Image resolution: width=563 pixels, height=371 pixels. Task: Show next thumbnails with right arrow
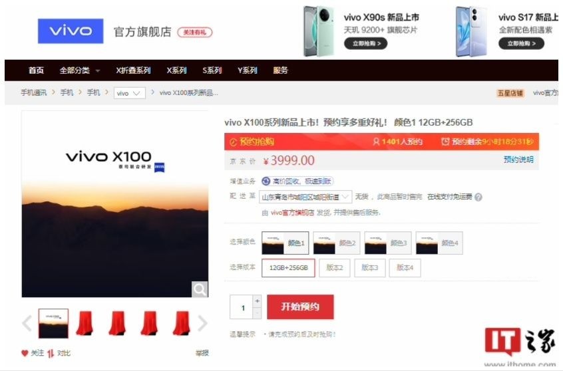click(202, 323)
